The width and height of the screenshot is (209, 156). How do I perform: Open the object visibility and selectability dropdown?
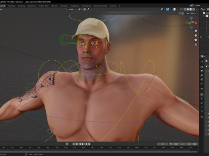pyautogui.click(x=163, y=9)
